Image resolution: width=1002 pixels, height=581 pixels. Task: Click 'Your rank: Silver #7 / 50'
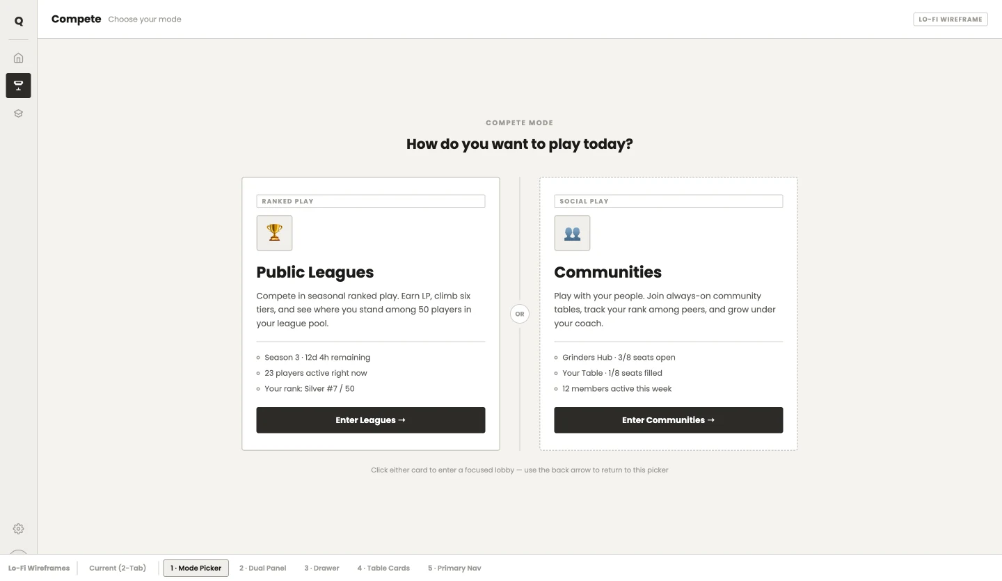(310, 389)
